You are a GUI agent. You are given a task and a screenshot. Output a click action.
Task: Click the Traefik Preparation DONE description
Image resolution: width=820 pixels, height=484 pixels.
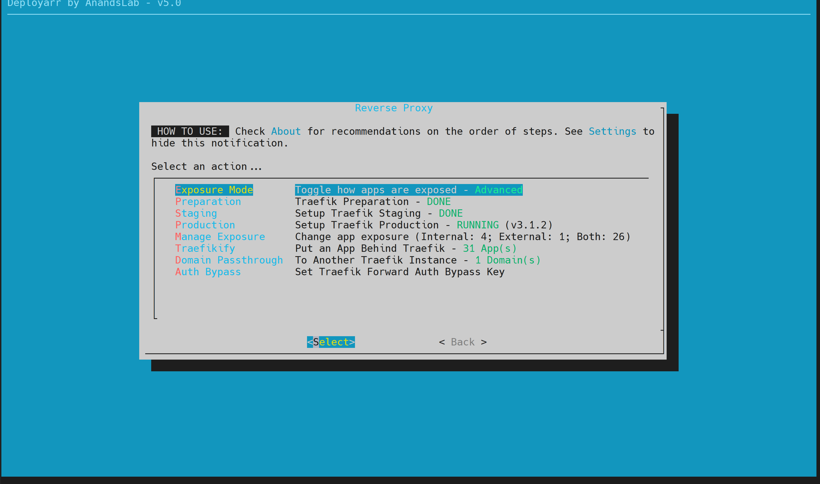[373, 201]
